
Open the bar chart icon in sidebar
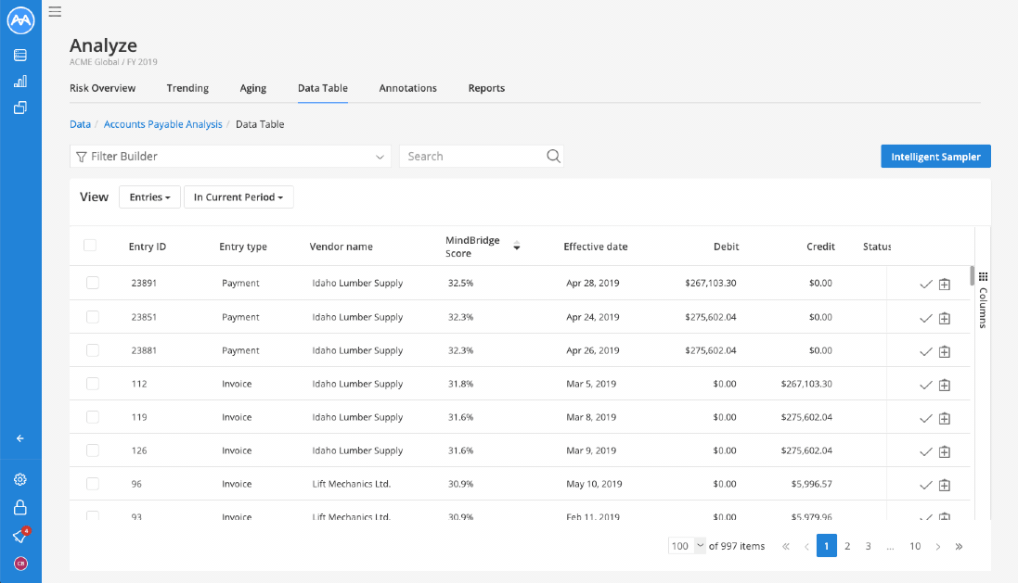pos(20,82)
